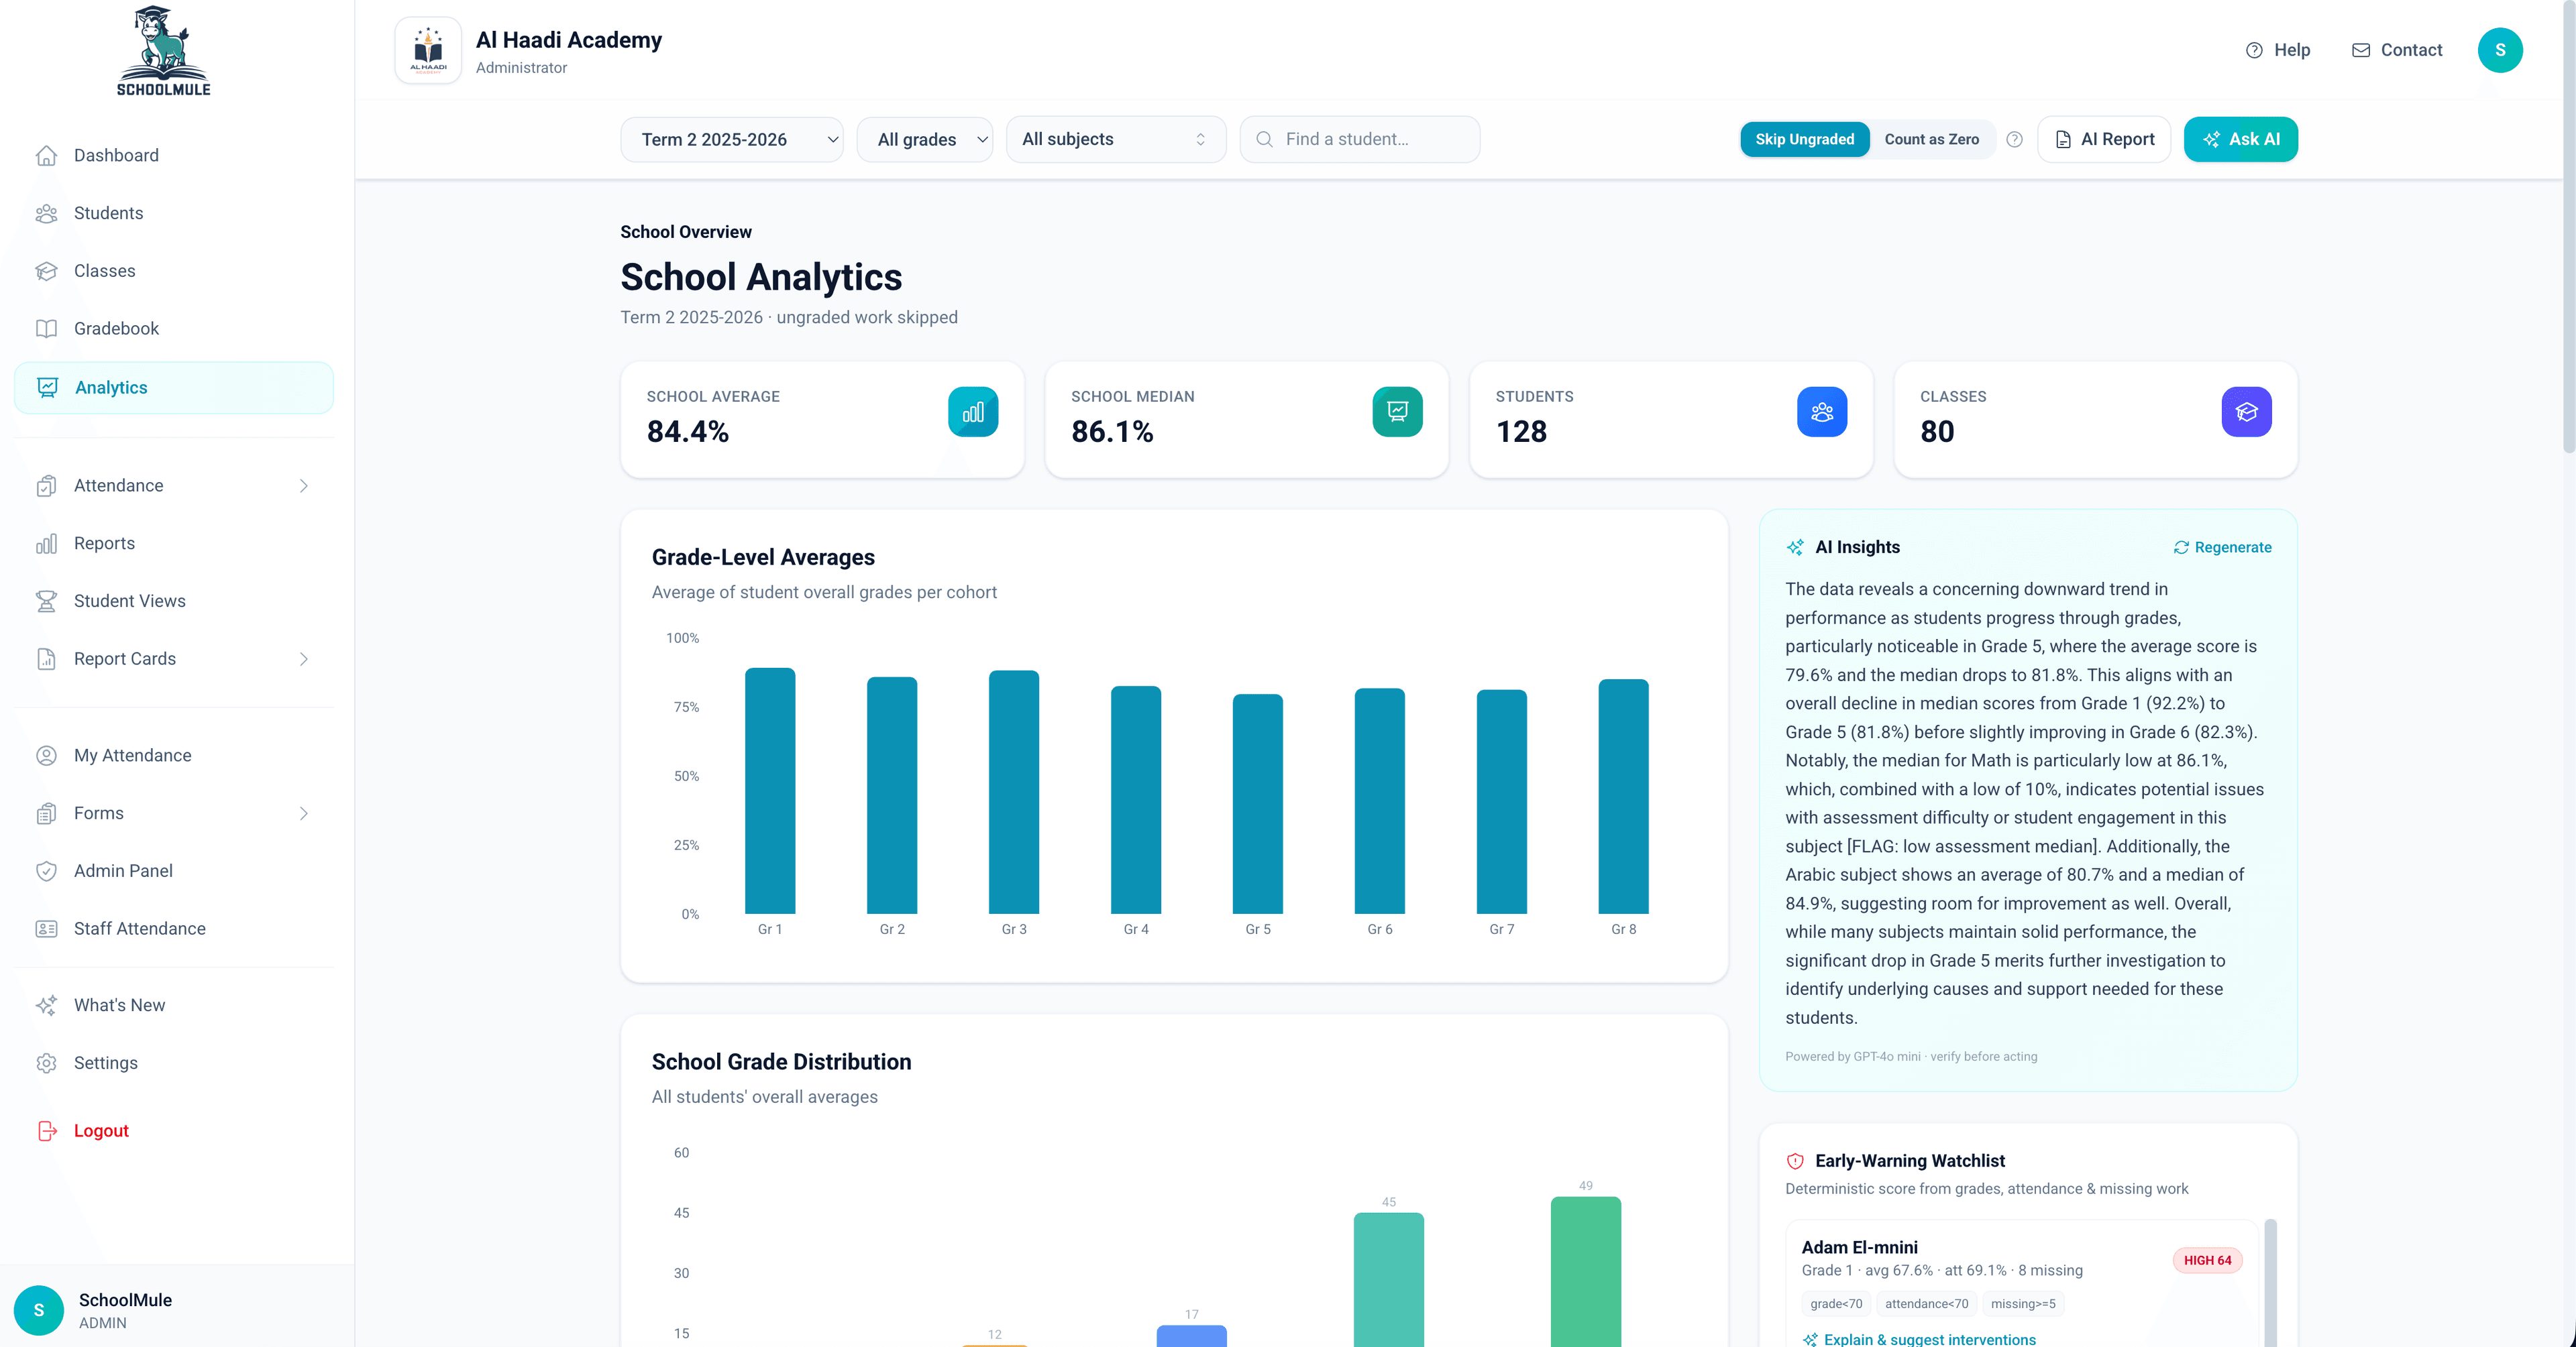Generate the AI Report

tap(2104, 139)
